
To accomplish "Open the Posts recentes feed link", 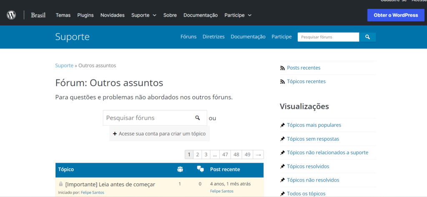I will coord(304,68).
